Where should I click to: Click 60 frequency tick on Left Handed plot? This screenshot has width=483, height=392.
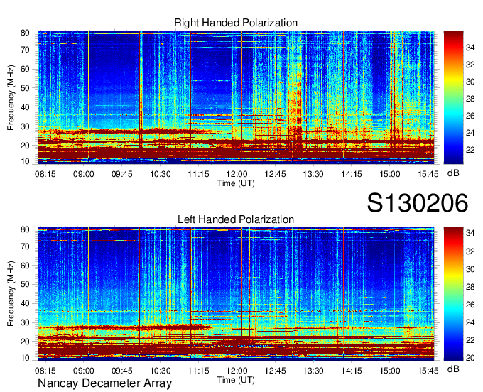tap(25, 266)
